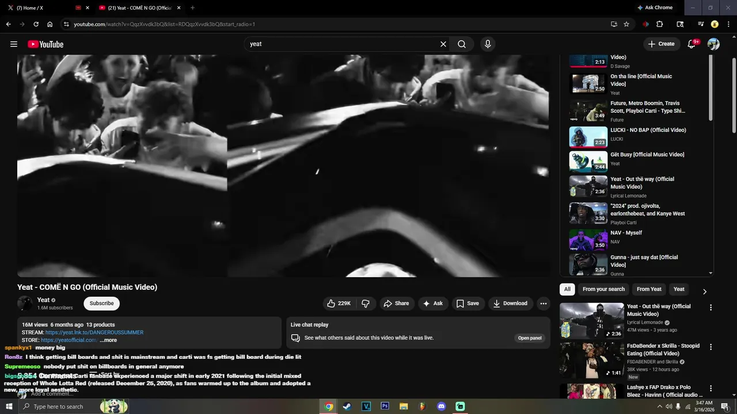Like the video with 229K thumbs up
The height and width of the screenshot is (414, 737).
(339, 304)
